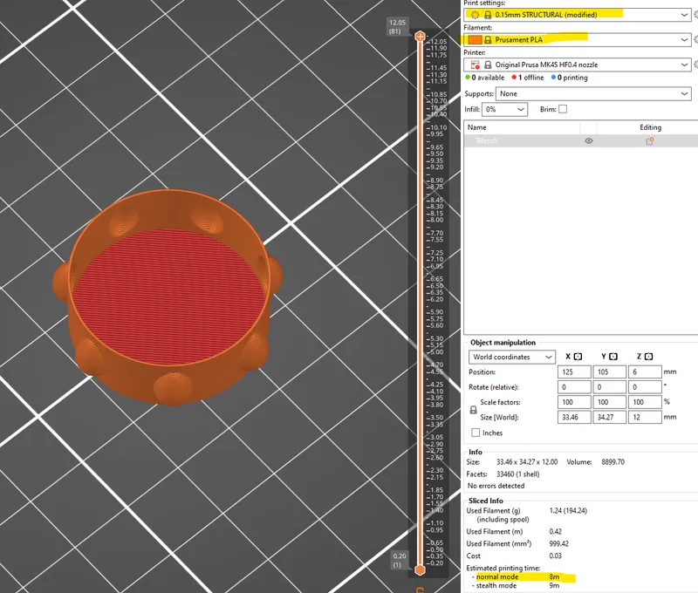
Task: Click the Scale factors Z field
Action: click(645, 402)
